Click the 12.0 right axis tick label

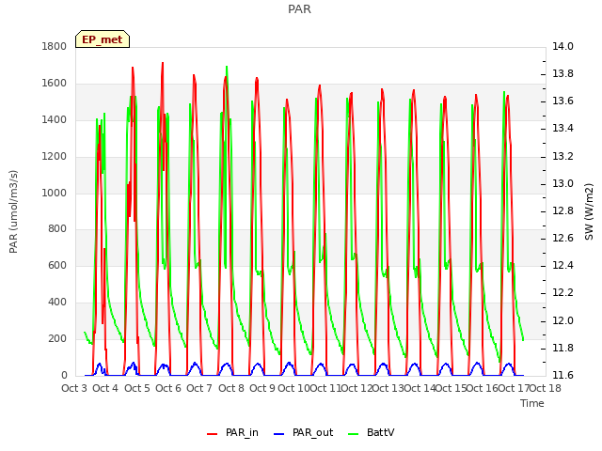tap(562, 321)
